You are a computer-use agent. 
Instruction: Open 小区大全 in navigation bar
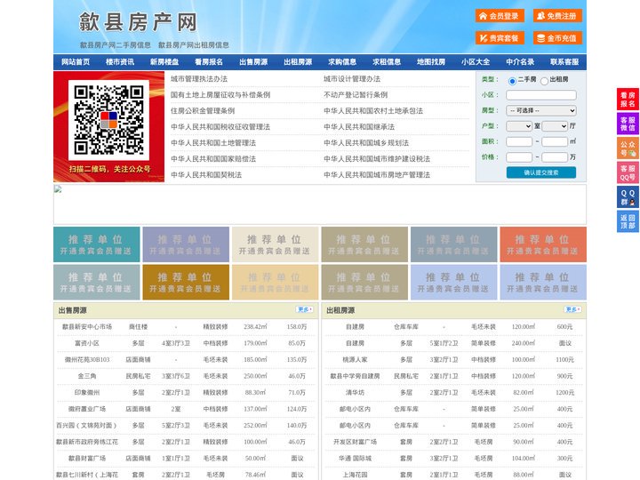476,62
